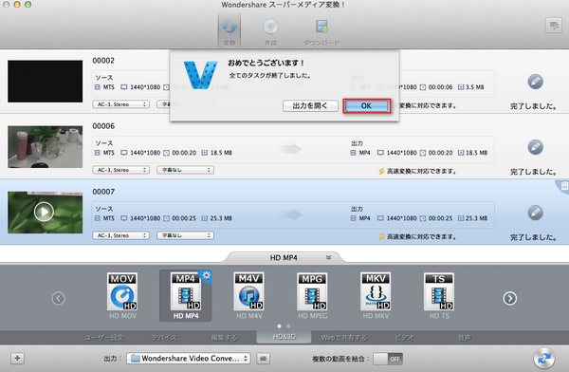
Task: Select the HD MKV format icon
Action: tap(376, 296)
